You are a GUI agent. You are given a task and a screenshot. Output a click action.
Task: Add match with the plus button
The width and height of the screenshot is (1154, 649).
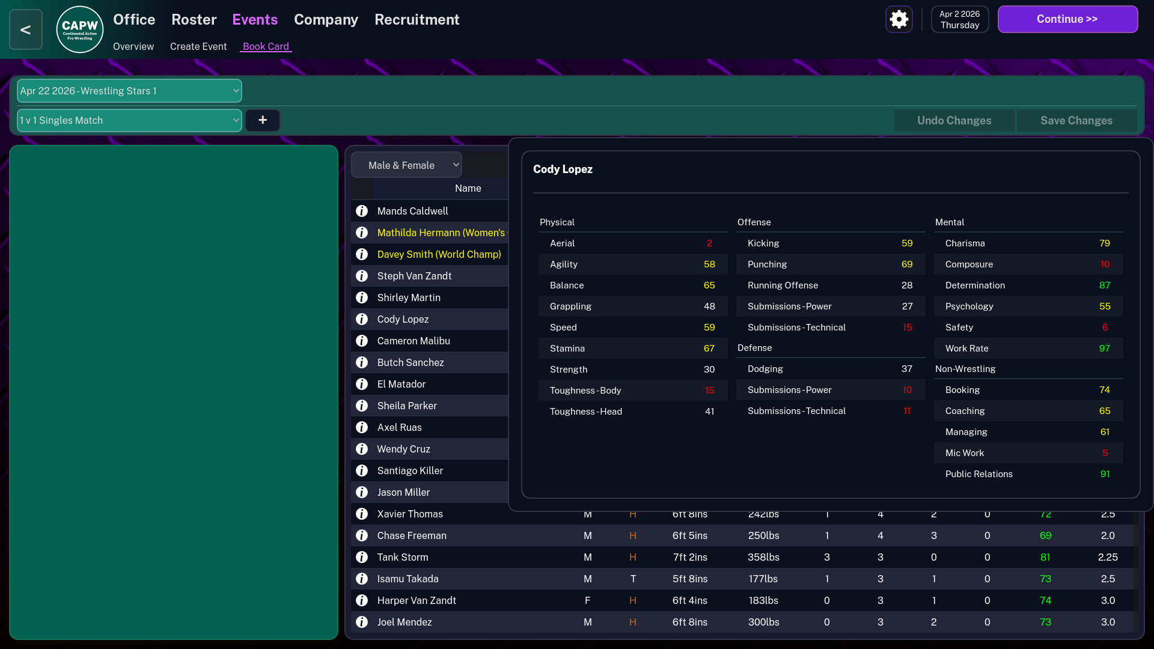coord(263,120)
